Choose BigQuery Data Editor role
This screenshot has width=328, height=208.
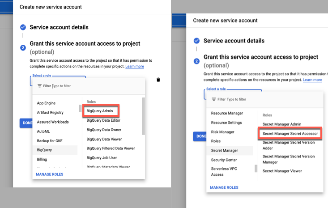coord(103,120)
